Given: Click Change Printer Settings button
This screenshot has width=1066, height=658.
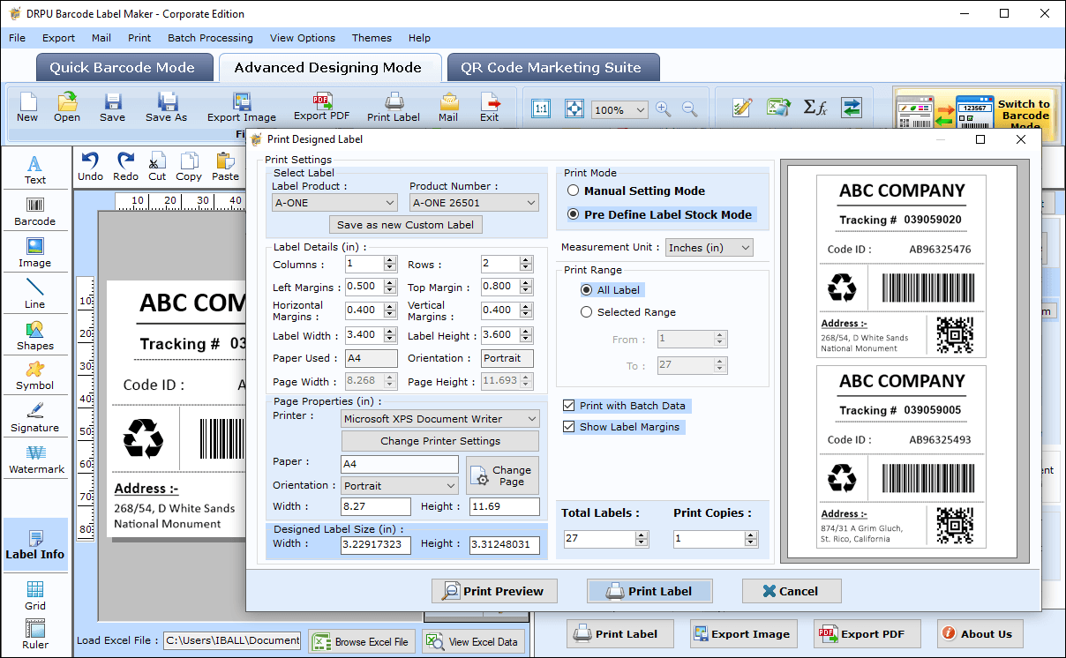Looking at the screenshot, I should (x=440, y=441).
